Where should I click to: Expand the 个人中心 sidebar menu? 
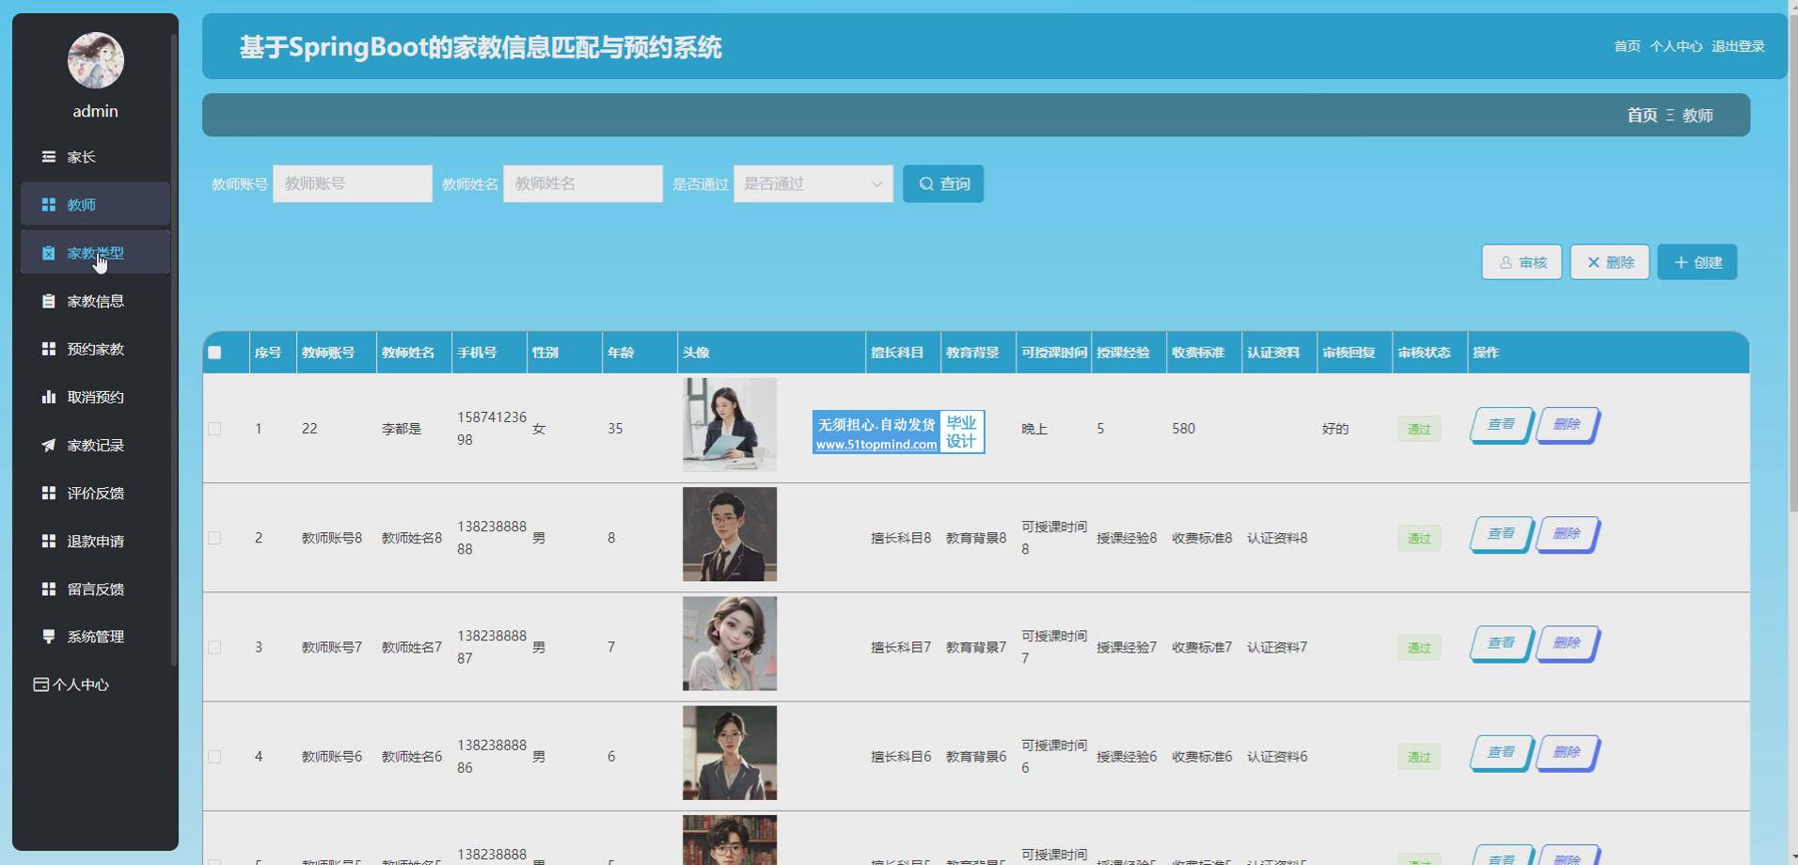[x=81, y=684]
